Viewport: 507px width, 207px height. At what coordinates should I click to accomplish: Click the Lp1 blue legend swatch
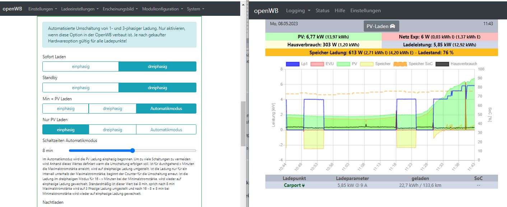pos(293,64)
